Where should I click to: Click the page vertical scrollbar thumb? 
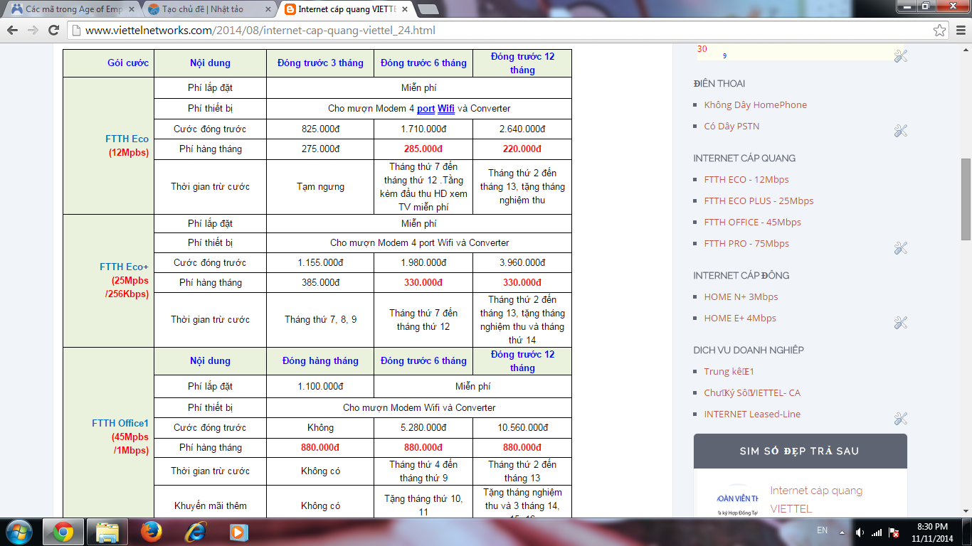pyautogui.click(x=966, y=198)
